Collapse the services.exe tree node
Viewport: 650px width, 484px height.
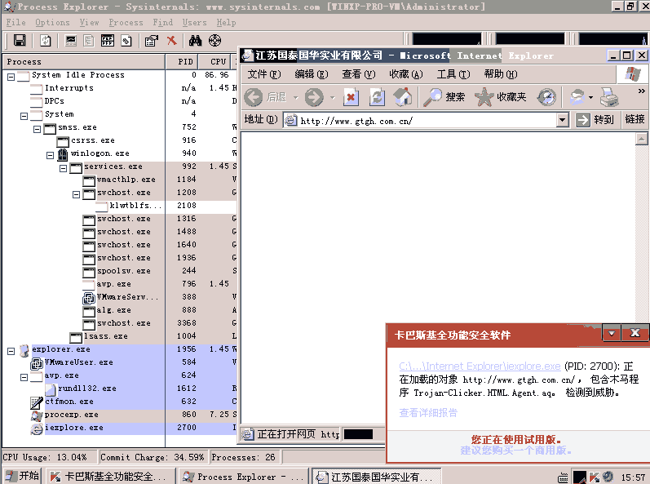pos(64,168)
